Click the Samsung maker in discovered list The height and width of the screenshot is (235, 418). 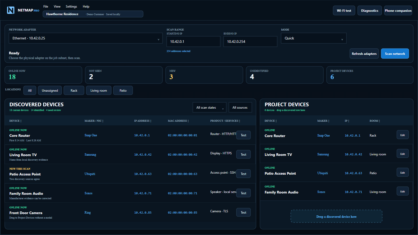click(x=90, y=155)
